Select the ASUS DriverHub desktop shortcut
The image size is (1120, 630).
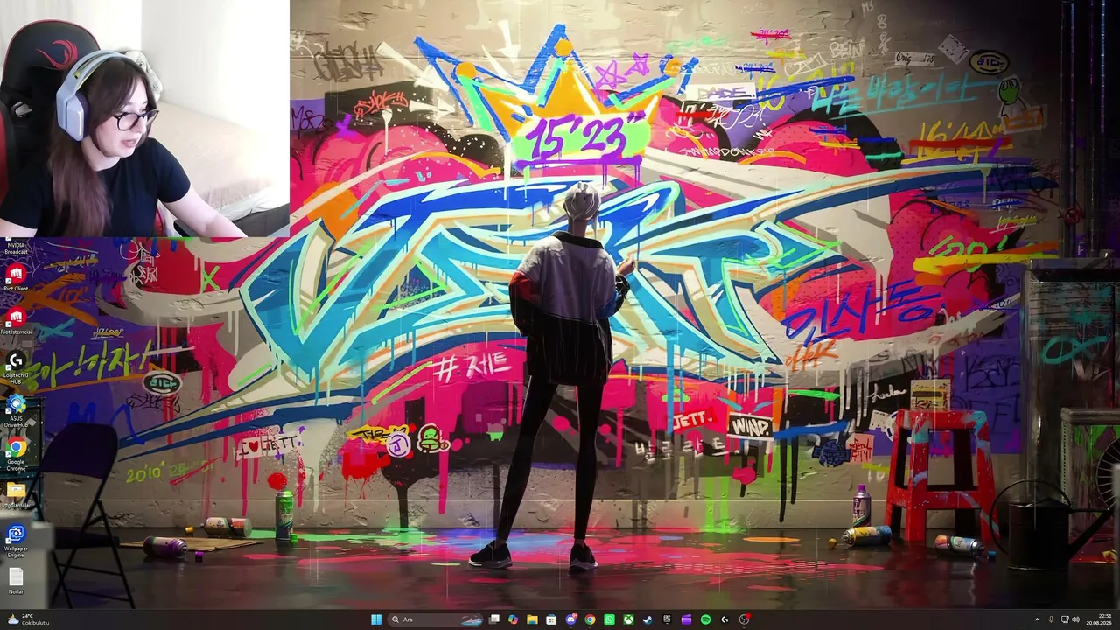[x=16, y=411]
